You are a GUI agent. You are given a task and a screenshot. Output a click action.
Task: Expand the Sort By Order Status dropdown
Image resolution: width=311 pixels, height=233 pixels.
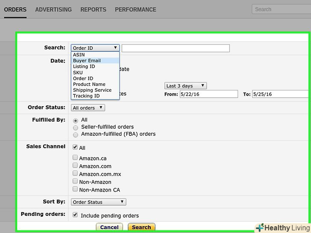(99, 202)
